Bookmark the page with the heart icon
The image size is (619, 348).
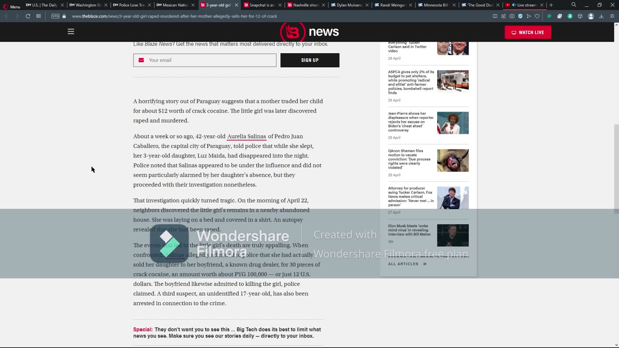[x=537, y=16]
